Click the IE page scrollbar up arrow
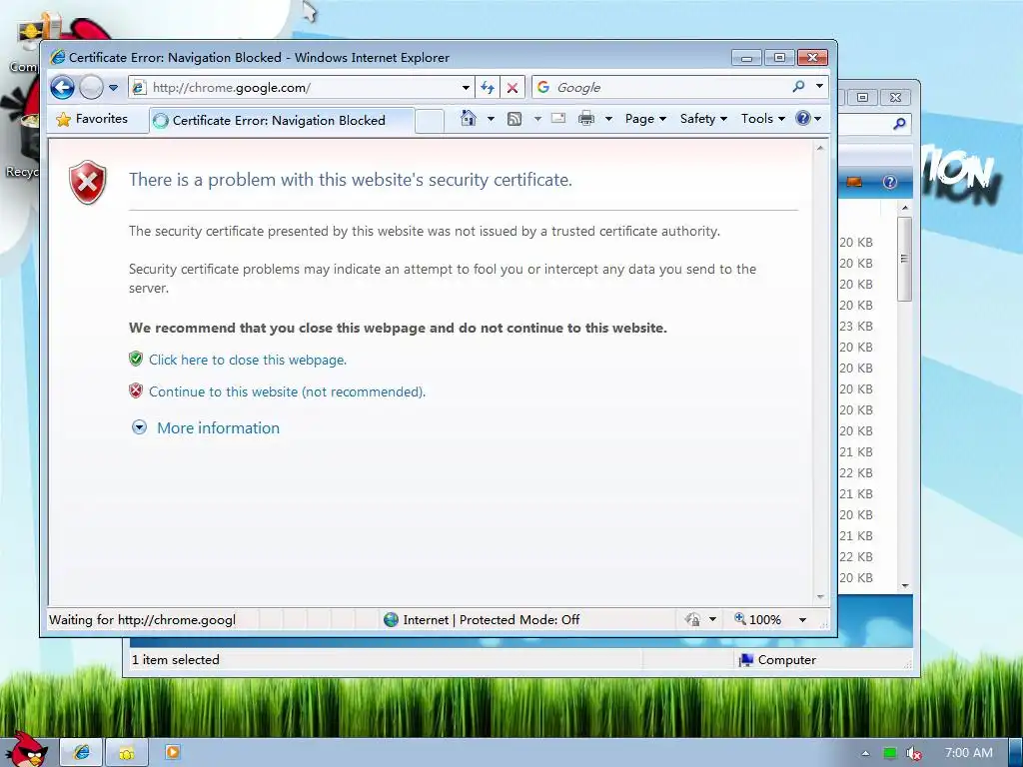The image size is (1023, 767). coord(820,148)
